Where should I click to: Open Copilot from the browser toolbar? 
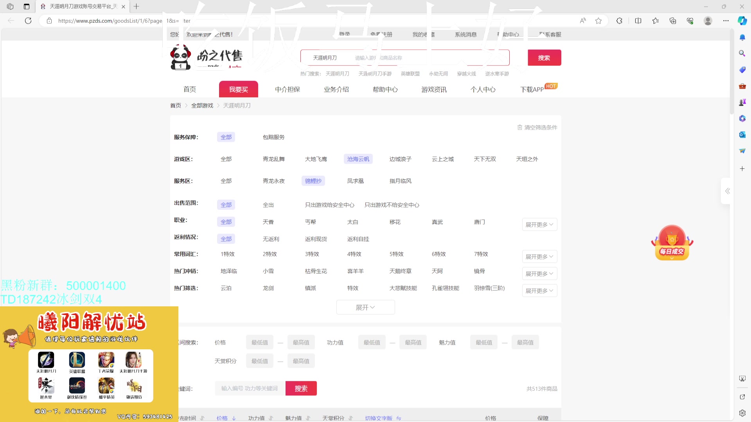[742, 21]
